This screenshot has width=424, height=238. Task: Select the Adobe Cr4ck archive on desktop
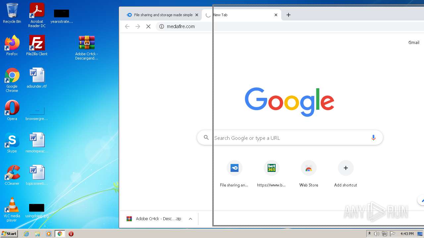(x=86, y=48)
